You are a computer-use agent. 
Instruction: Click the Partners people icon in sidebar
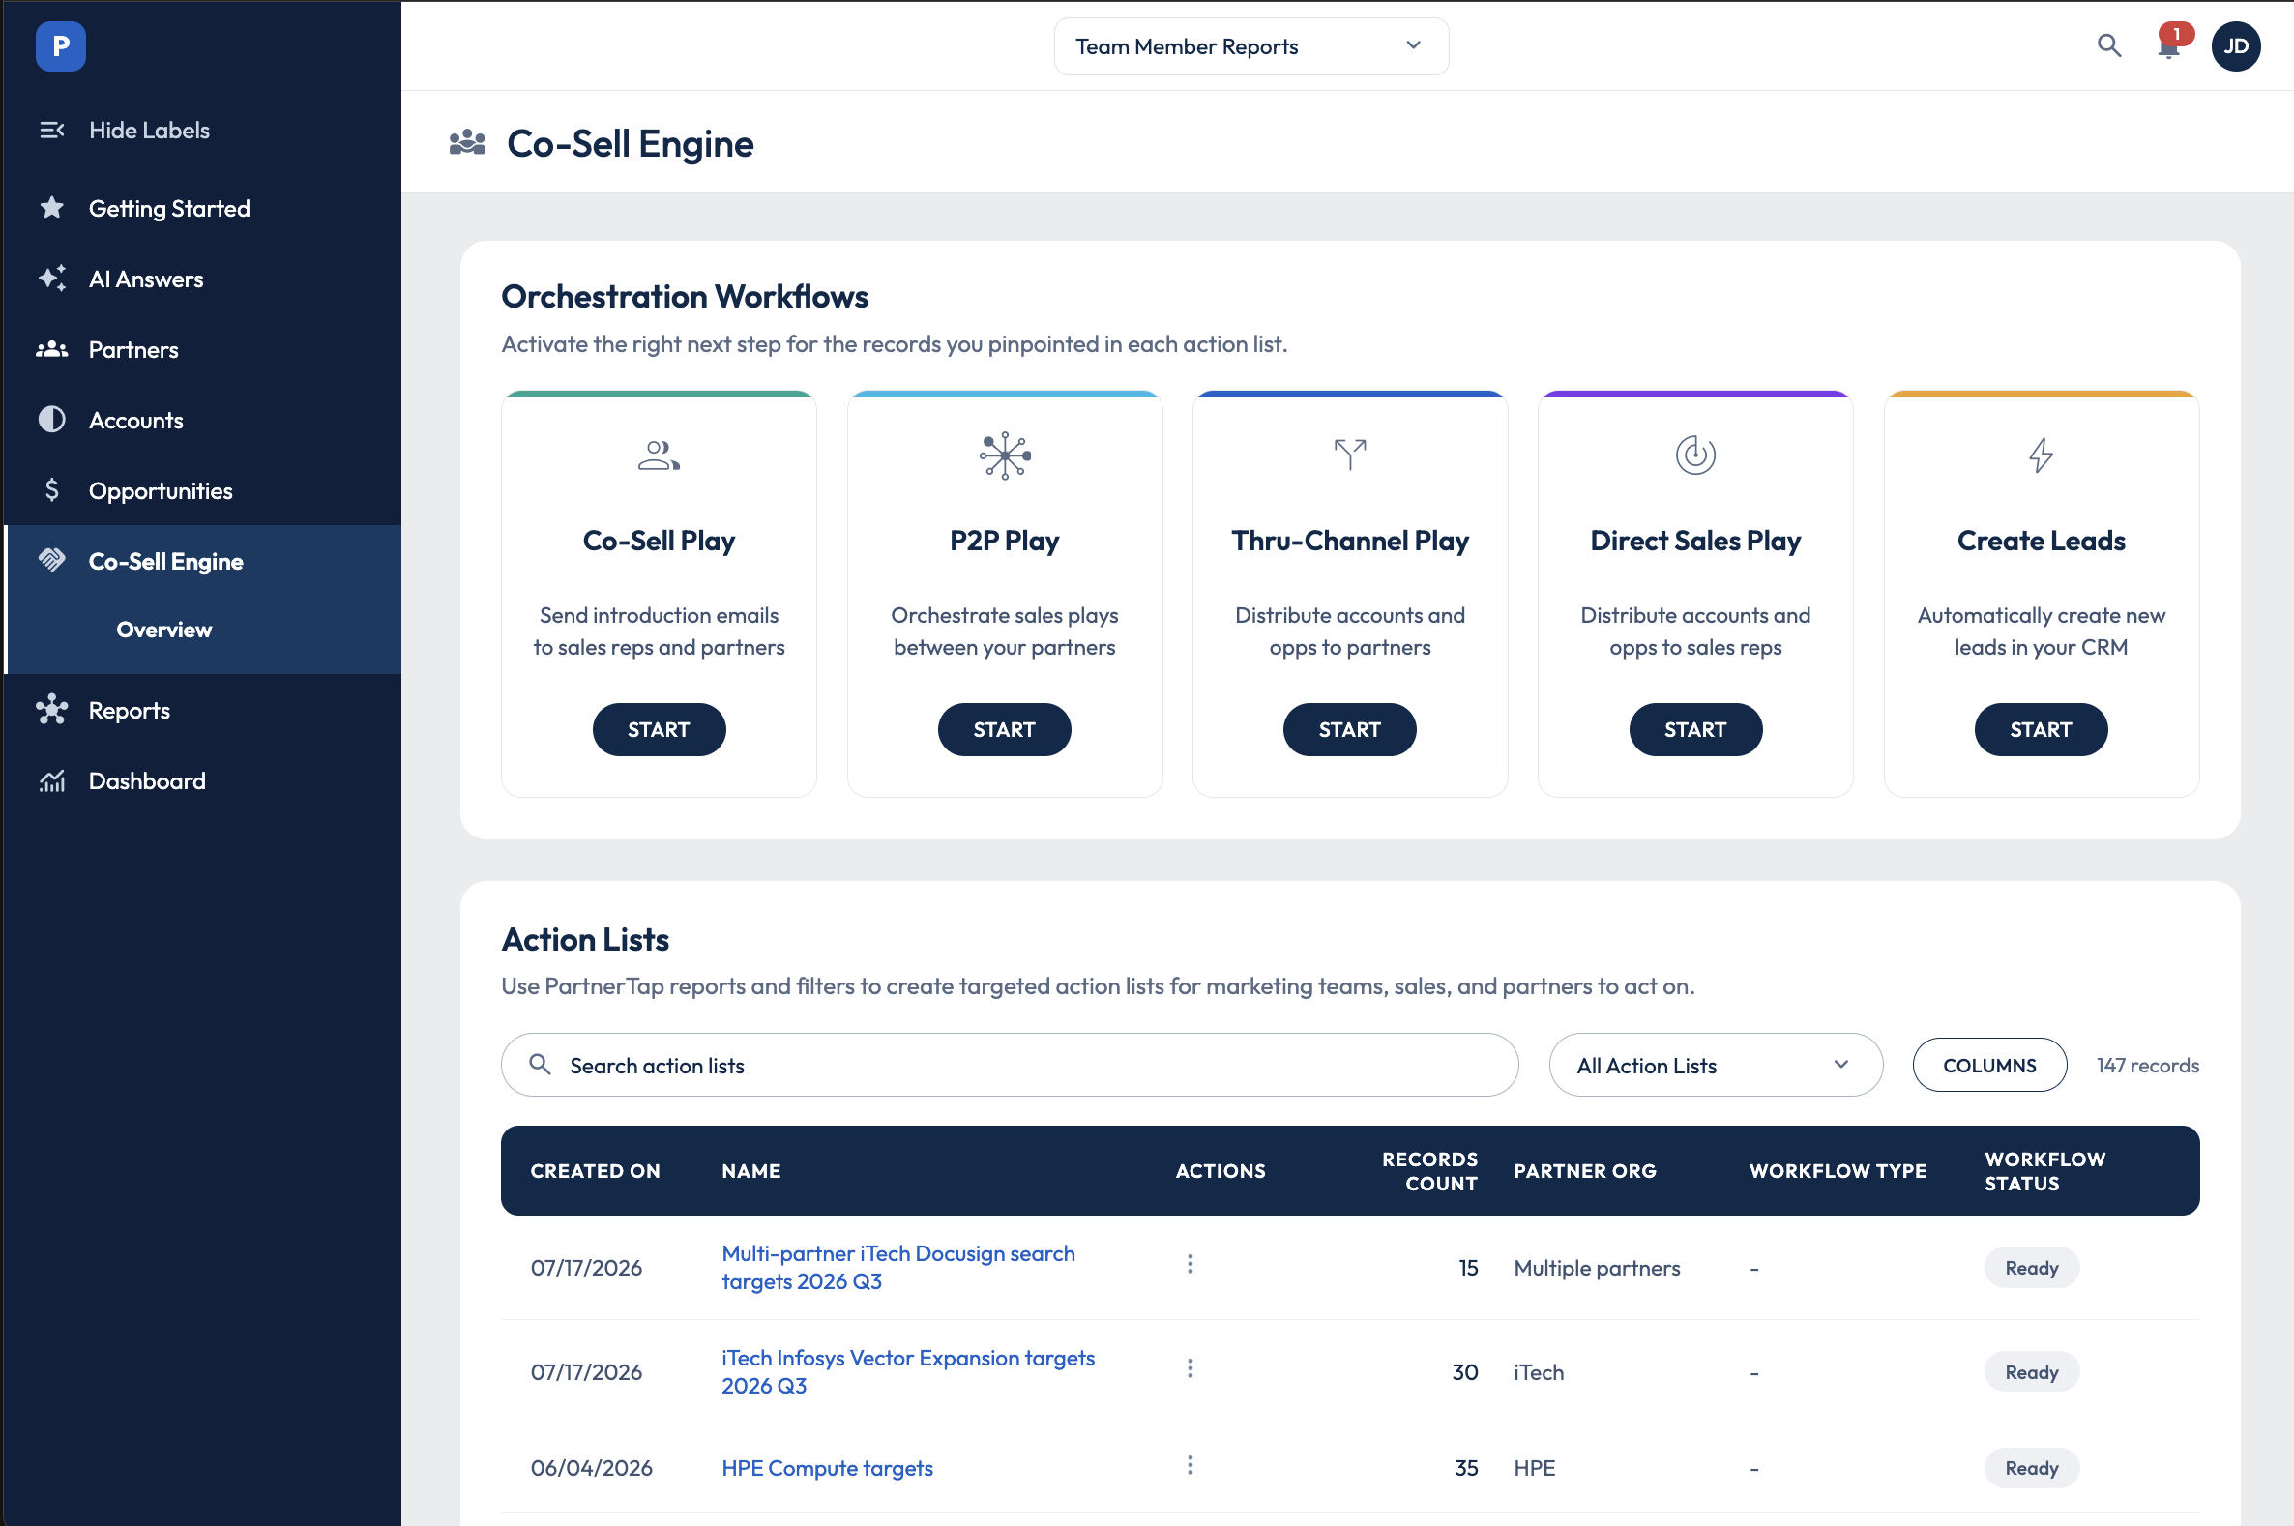51,349
